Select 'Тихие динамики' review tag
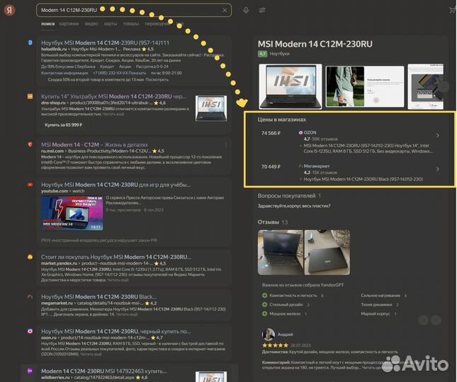Screen dimensions: 457x382 pyautogui.click(x=380, y=305)
